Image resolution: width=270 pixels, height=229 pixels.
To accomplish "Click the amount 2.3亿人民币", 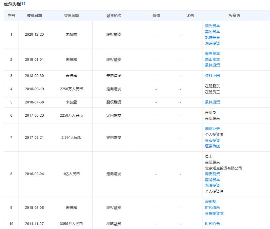I will pos(71,138).
